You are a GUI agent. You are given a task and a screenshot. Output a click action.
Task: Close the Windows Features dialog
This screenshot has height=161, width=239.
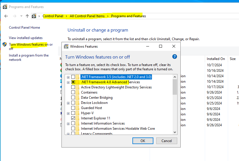pyautogui.click(x=174, y=46)
